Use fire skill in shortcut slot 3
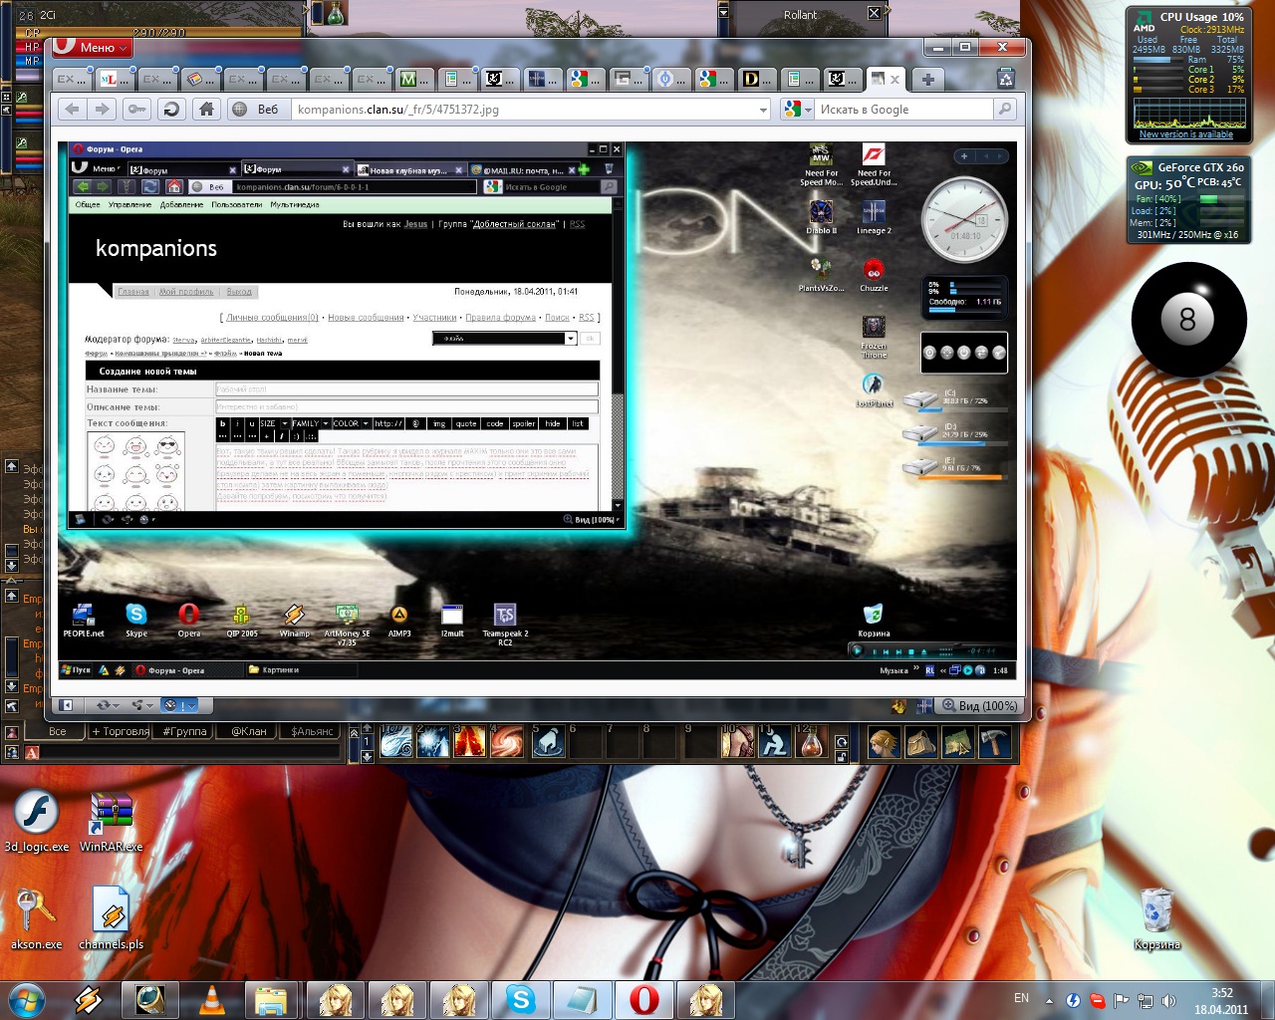Screen dimensions: 1275x1020 click(x=470, y=741)
